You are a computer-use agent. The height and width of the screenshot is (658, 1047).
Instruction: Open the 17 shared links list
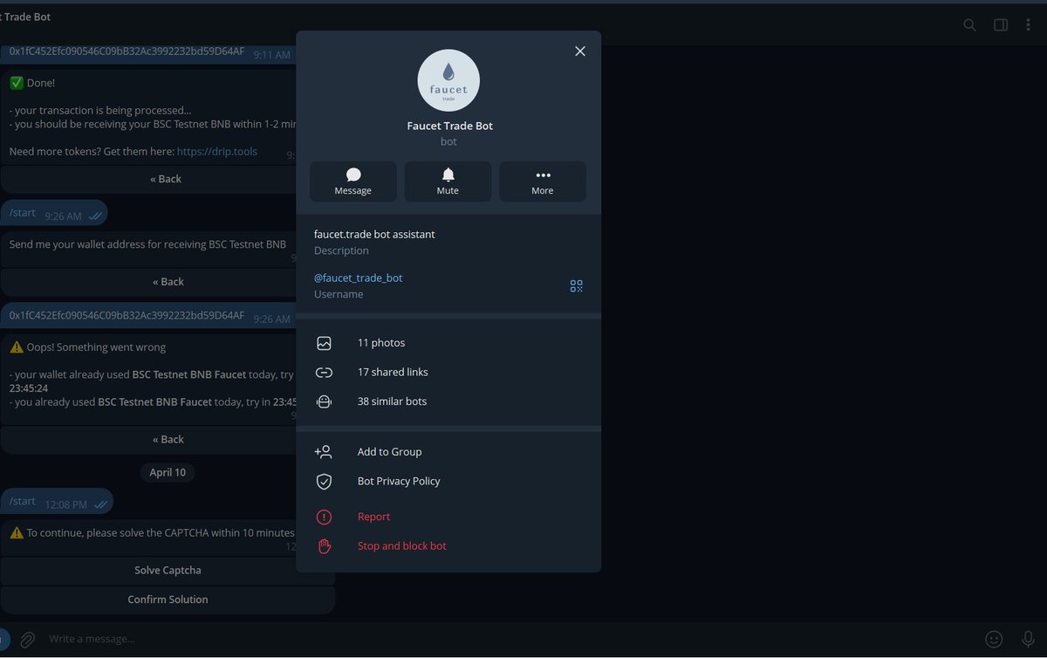[448, 372]
